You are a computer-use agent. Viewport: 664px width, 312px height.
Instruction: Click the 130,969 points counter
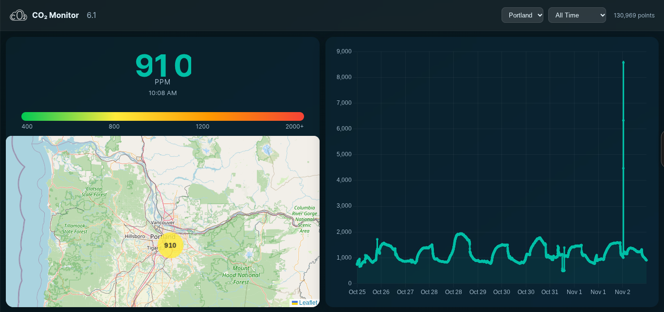(634, 16)
